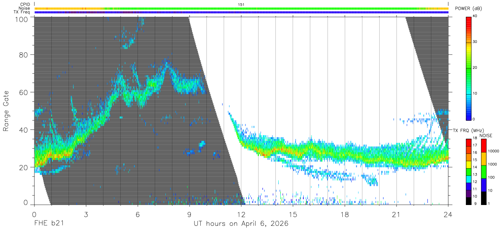Click the CPID value '151'

[x=241, y=5]
